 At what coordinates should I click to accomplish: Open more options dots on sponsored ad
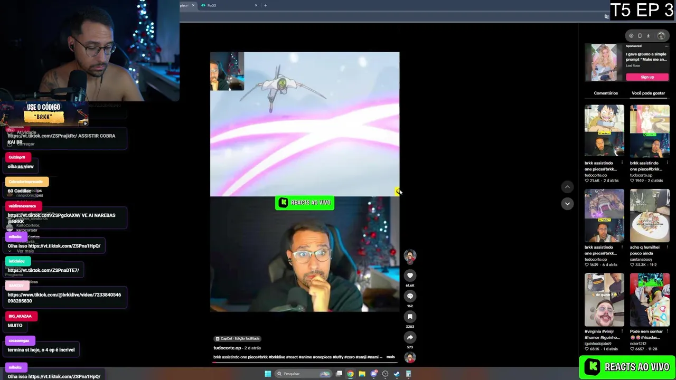pyautogui.click(x=666, y=46)
